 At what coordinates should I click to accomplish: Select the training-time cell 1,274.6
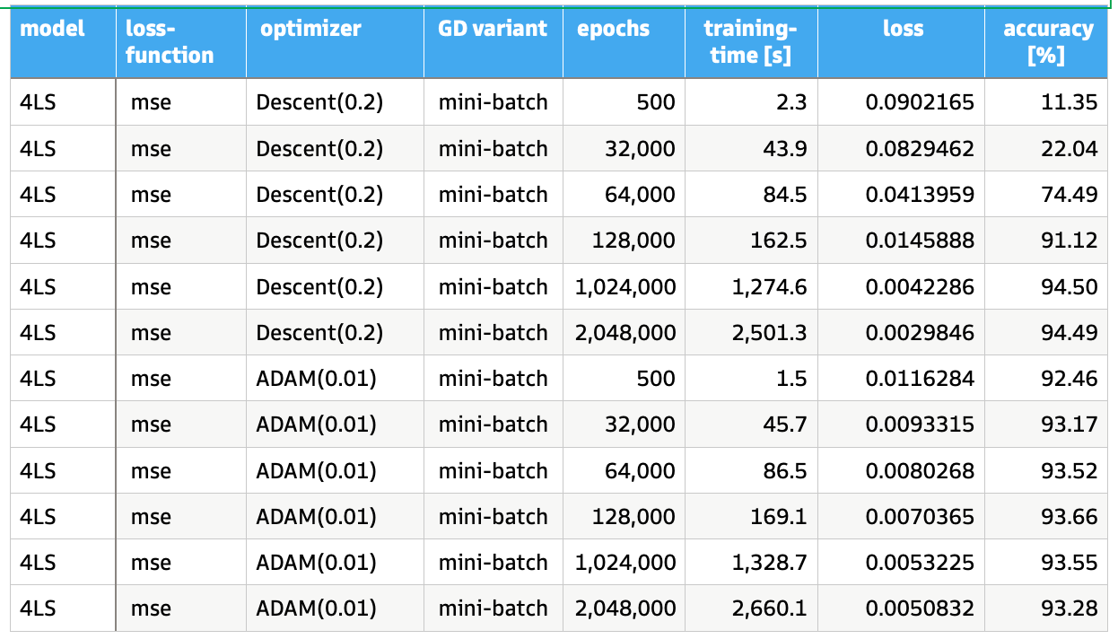click(x=769, y=287)
